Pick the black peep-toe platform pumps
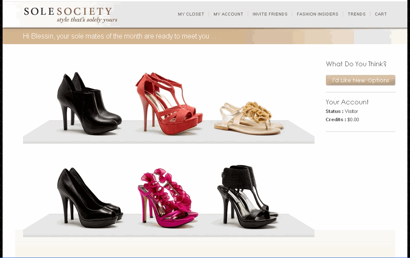Screen dimensions: 410x258 (x=90, y=197)
